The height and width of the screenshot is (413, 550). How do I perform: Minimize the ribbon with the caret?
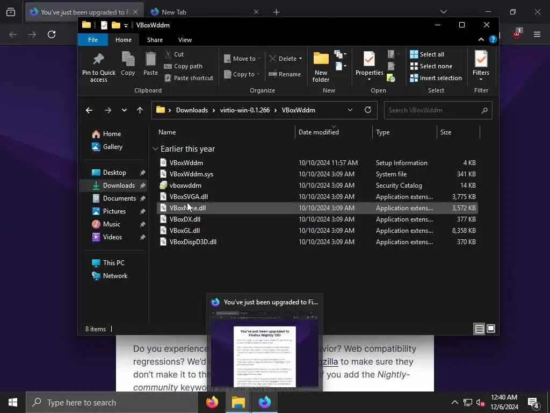pyautogui.click(x=481, y=40)
